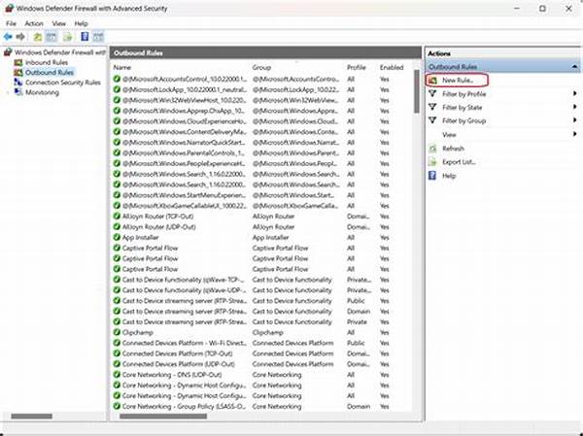583x436 pixels.
Task: Click the Inbound Rules tree icon
Action: pyautogui.click(x=18, y=62)
